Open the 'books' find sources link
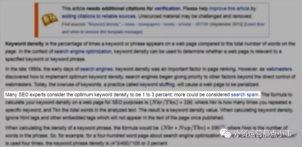 (169, 24)
